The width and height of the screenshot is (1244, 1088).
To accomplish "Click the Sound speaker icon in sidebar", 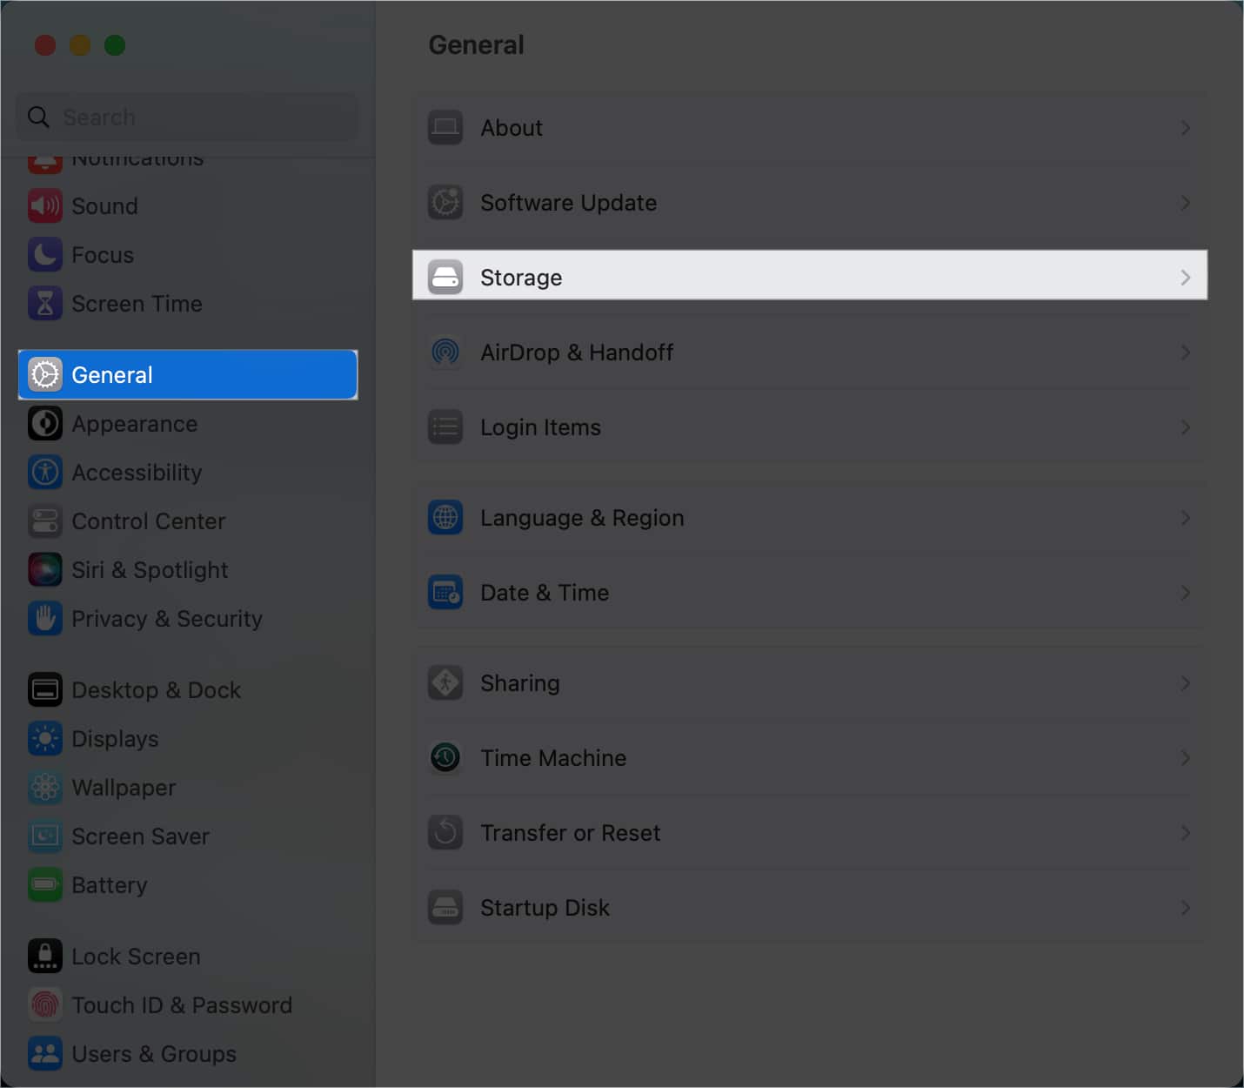I will [x=45, y=206].
